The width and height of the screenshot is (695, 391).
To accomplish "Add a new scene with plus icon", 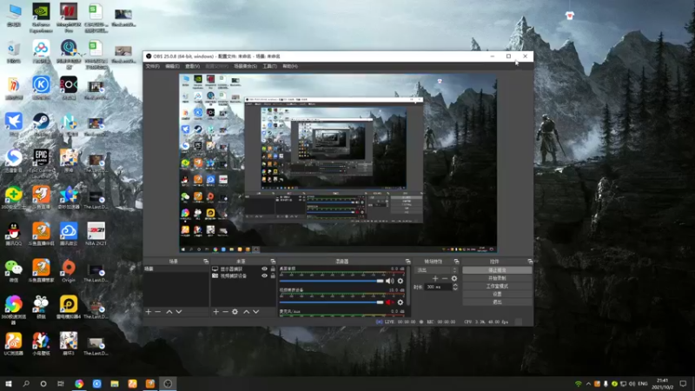I will [x=149, y=312].
